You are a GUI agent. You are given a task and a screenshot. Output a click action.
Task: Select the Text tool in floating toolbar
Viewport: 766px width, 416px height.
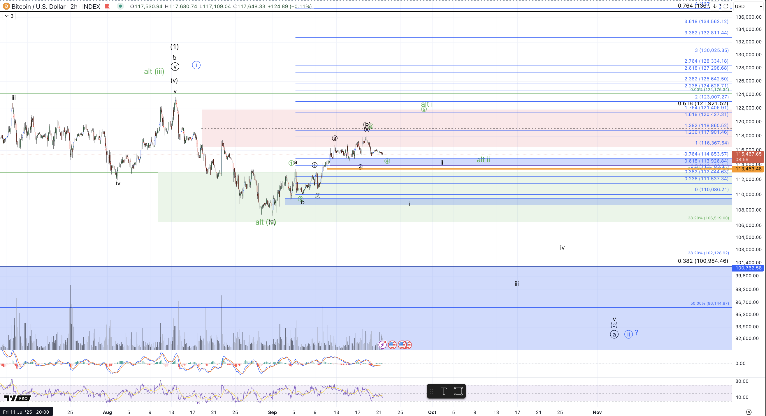pos(443,391)
